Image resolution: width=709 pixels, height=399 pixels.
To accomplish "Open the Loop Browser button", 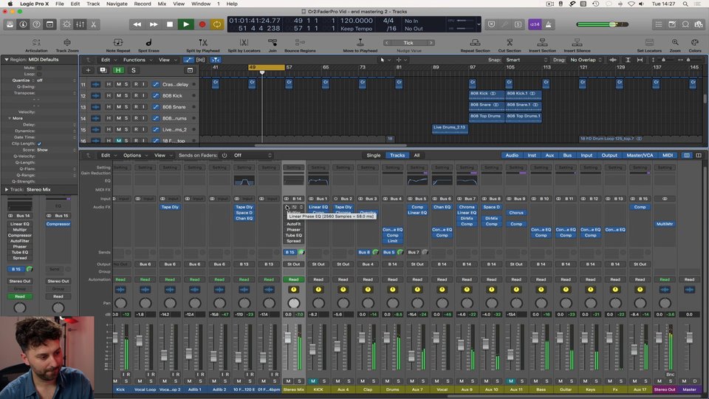I will tap(685, 24).
